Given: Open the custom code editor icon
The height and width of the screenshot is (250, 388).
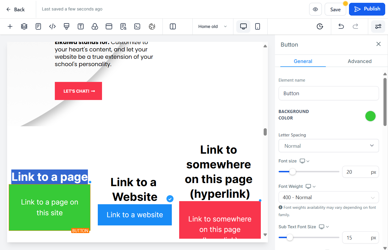Looking at the screenshot, I should (x=52, y=27).
